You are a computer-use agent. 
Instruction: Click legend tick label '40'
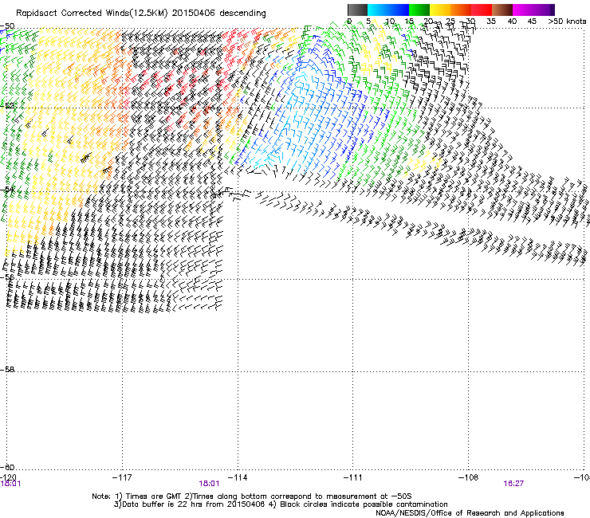512,22
